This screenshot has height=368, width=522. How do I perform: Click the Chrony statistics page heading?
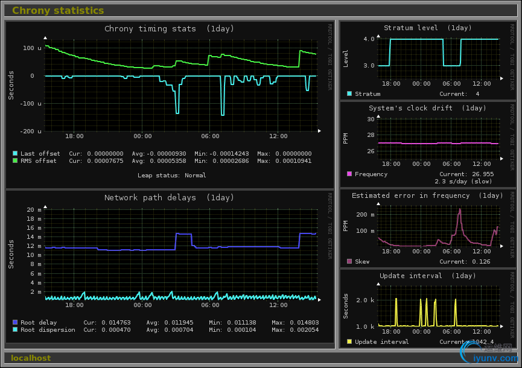pyautogui.click(x=58, y=10)
